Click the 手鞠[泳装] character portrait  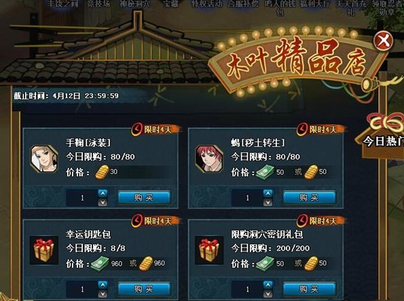point(44,158)
